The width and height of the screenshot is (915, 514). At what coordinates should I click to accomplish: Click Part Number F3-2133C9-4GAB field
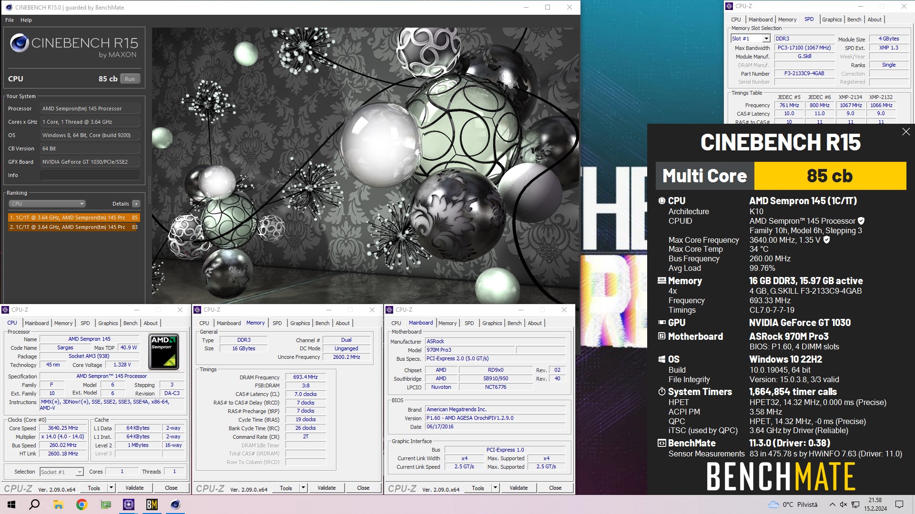(x=804, y=74)
